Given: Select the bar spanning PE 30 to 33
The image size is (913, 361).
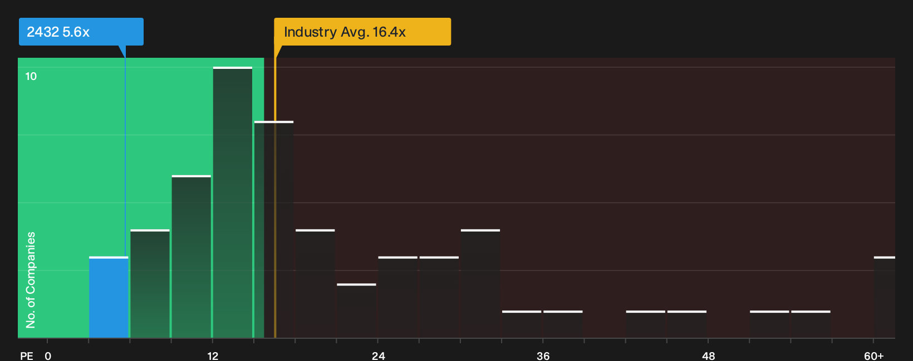Looking at the screenshot, I should (x=480, y=283).
